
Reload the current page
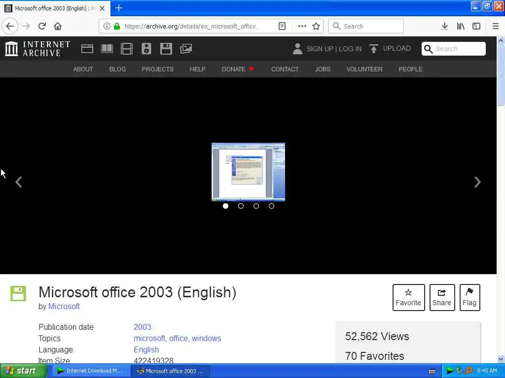tap(42, 26)
